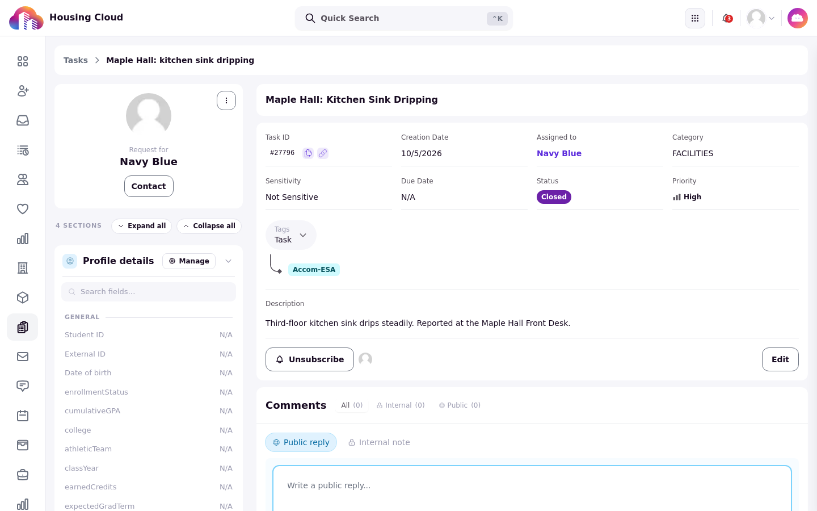
Task: Click Collapse all sections
Action: pyautogui.click(x=209, y=226)
